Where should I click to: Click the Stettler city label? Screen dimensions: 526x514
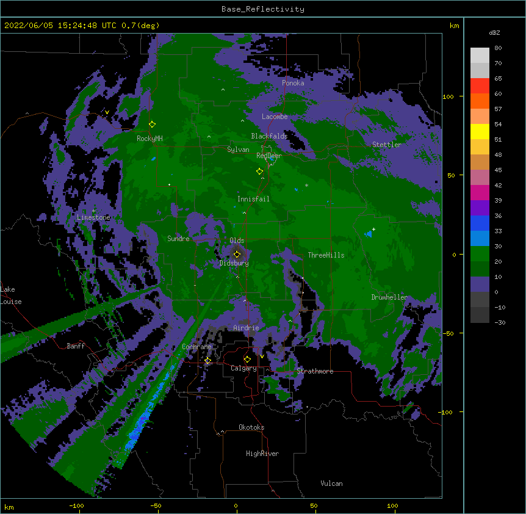pos(387,145)
